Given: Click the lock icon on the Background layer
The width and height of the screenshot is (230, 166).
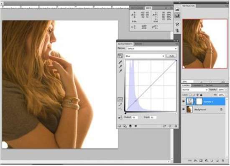Looking at the screenshot, I should (x=221, y=110).
